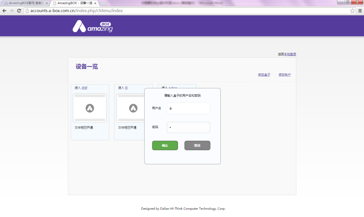Bookmark this page with the star icon
The width and height of the screenshot is (364, 217).
[x=352, y=11]
